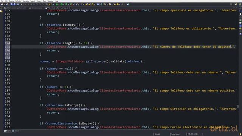Click the Open Task toolbar icon

coord(89,4)
